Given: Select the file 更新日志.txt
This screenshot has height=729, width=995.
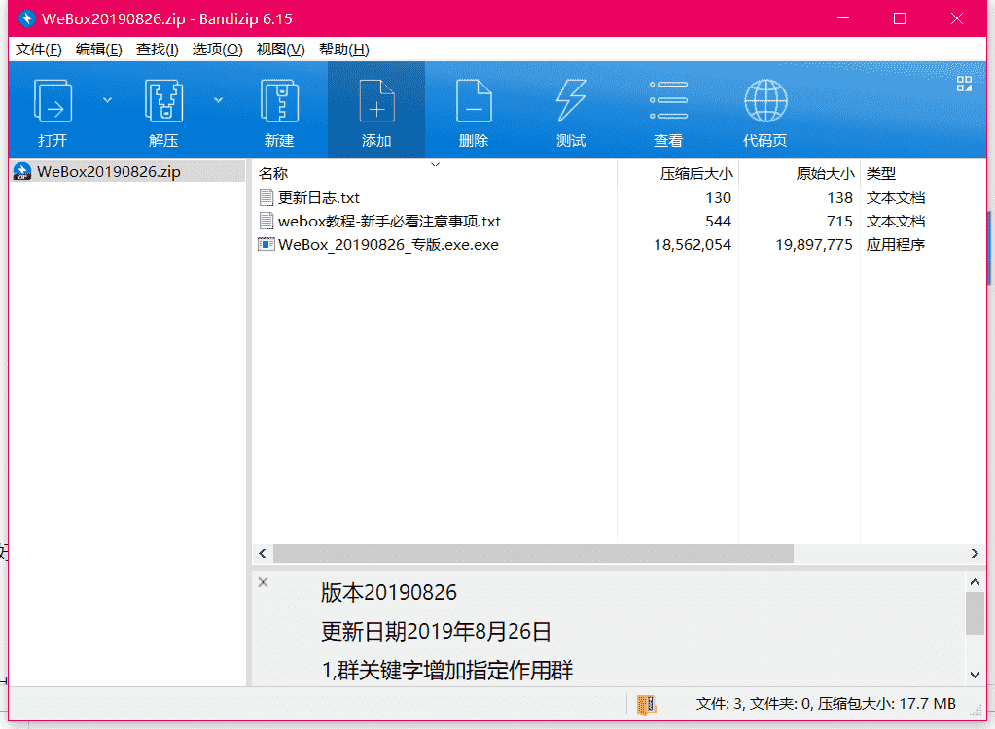Looking at the screenshot, I should coord(319,197).
